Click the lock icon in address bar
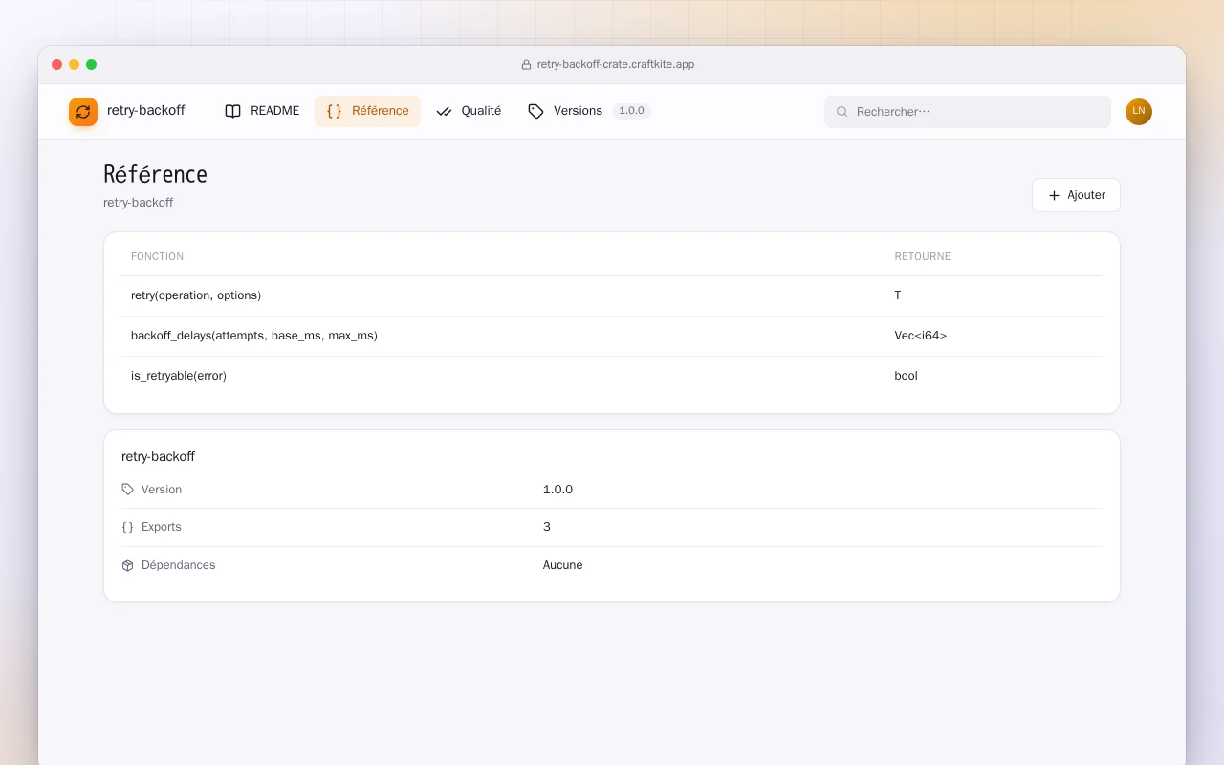 (526, 65)
